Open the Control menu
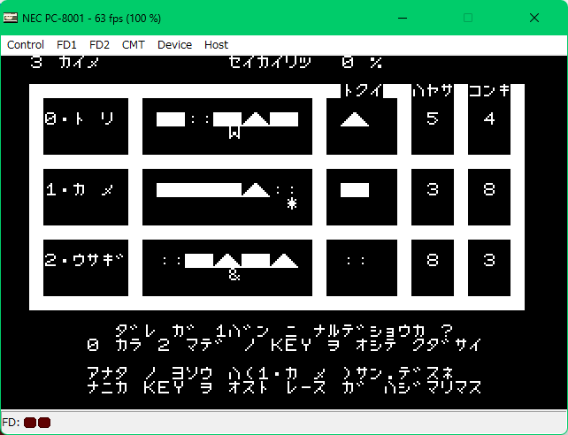This screenshot has height=435, width=568. pyautogui.click(x=26, y=44)
